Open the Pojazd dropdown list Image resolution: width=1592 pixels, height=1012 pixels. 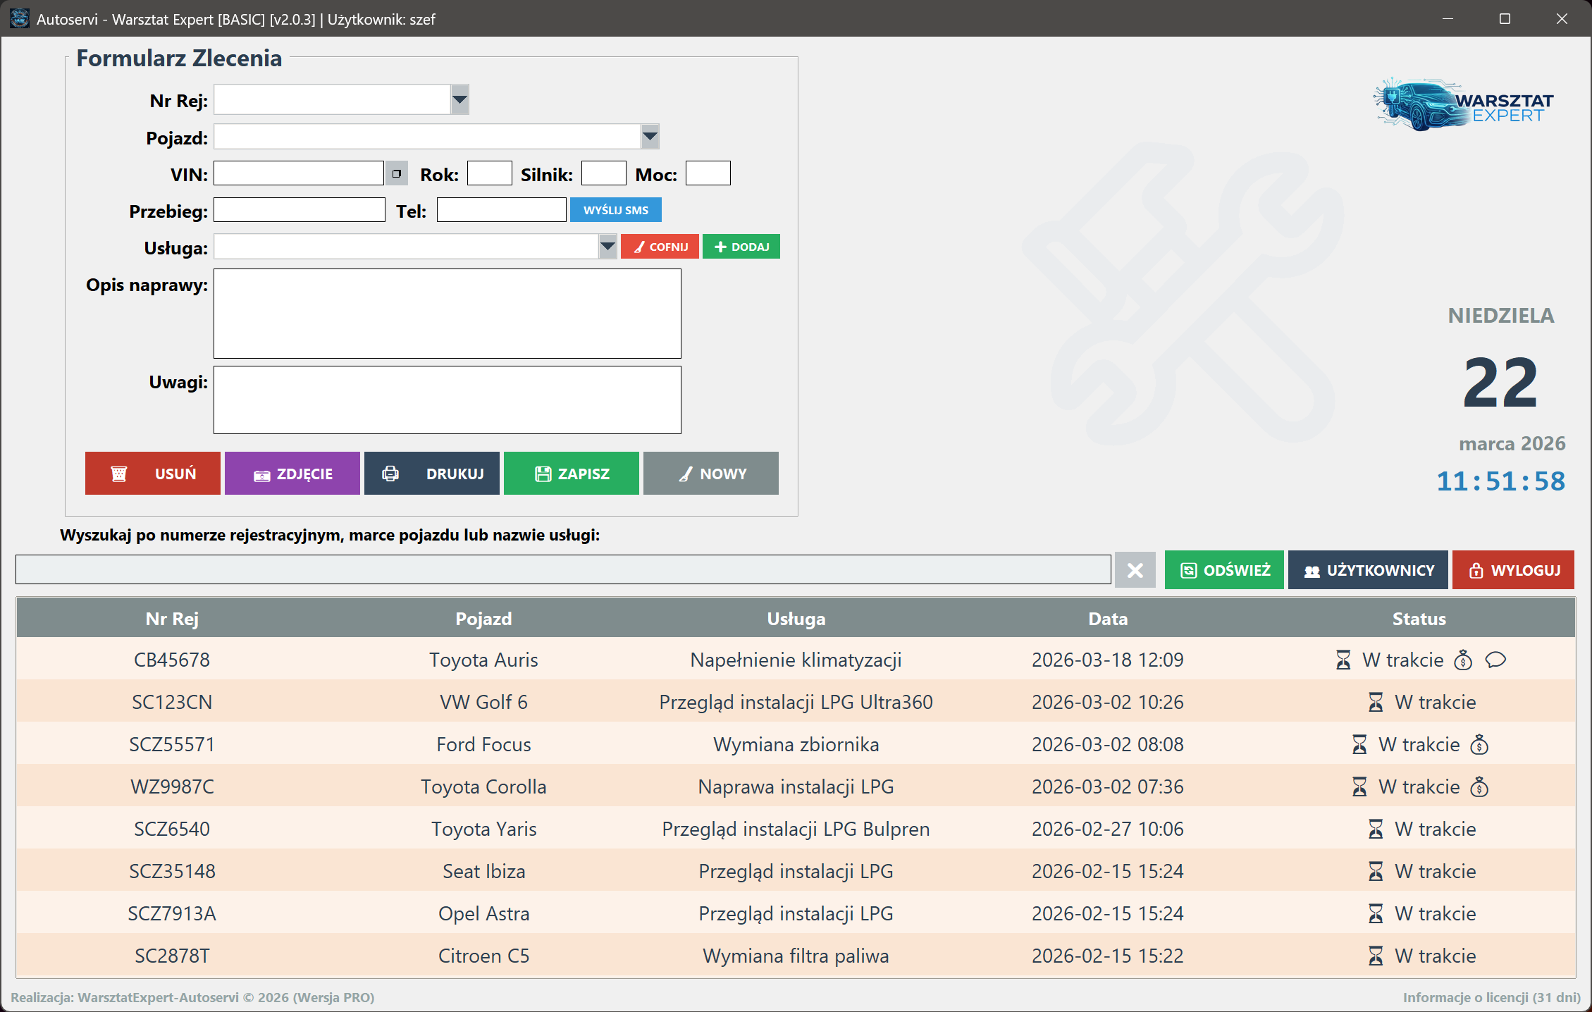(x=650, y=137)
